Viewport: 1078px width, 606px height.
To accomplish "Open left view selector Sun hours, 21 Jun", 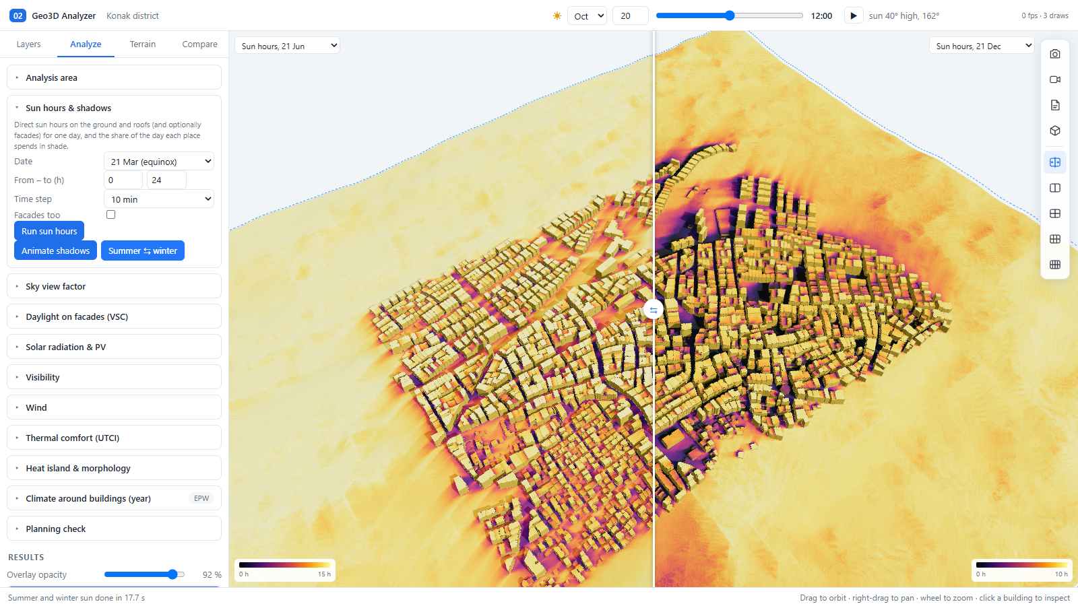I will [x=288, y=46].
